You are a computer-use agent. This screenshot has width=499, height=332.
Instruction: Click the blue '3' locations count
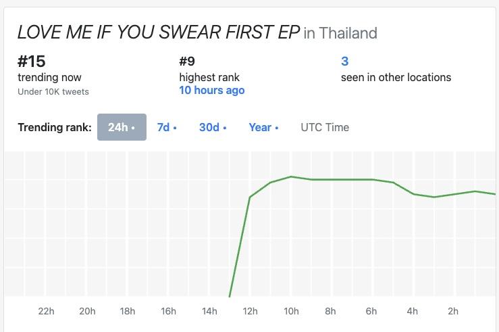tap(344, 62)
